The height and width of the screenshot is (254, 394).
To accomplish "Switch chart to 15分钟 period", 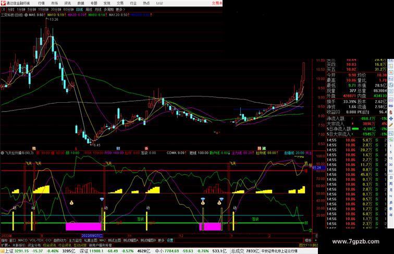I will point(43,9).
